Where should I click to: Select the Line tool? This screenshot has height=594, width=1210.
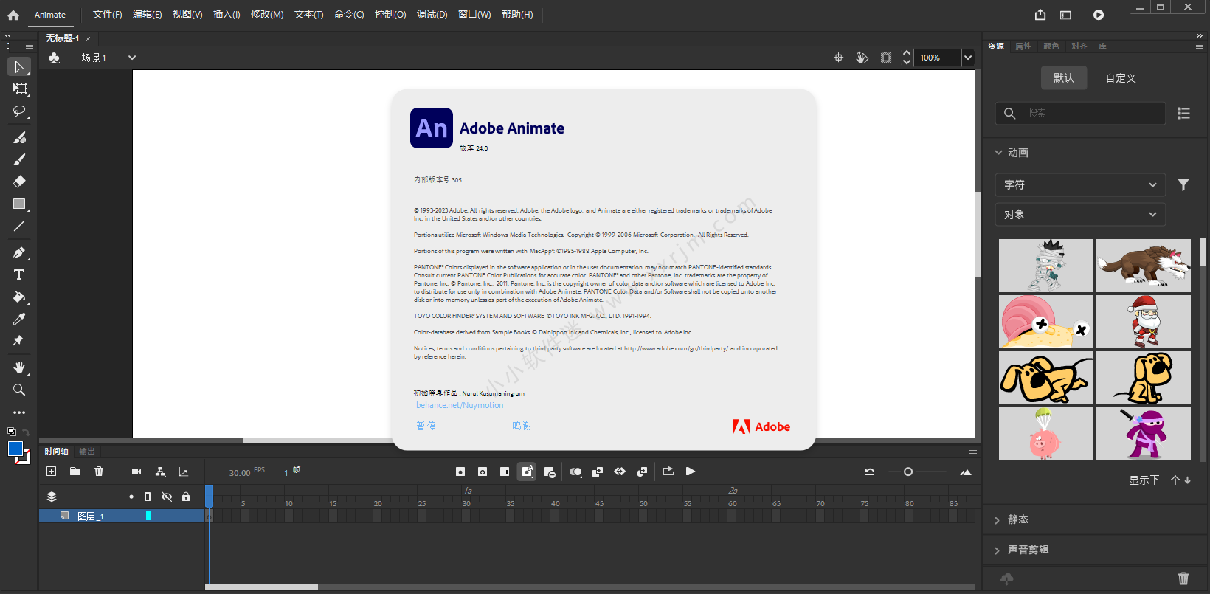point(19,226)
